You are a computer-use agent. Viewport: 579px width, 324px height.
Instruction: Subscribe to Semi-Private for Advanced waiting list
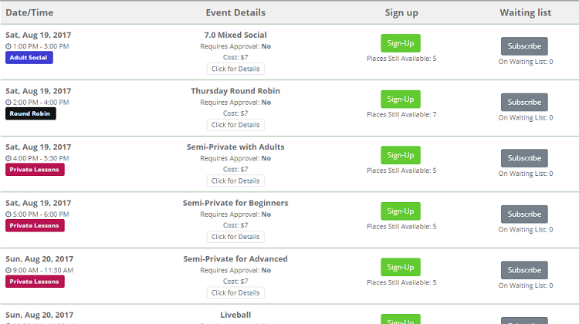pyautogui.click(x=524, y=270)
